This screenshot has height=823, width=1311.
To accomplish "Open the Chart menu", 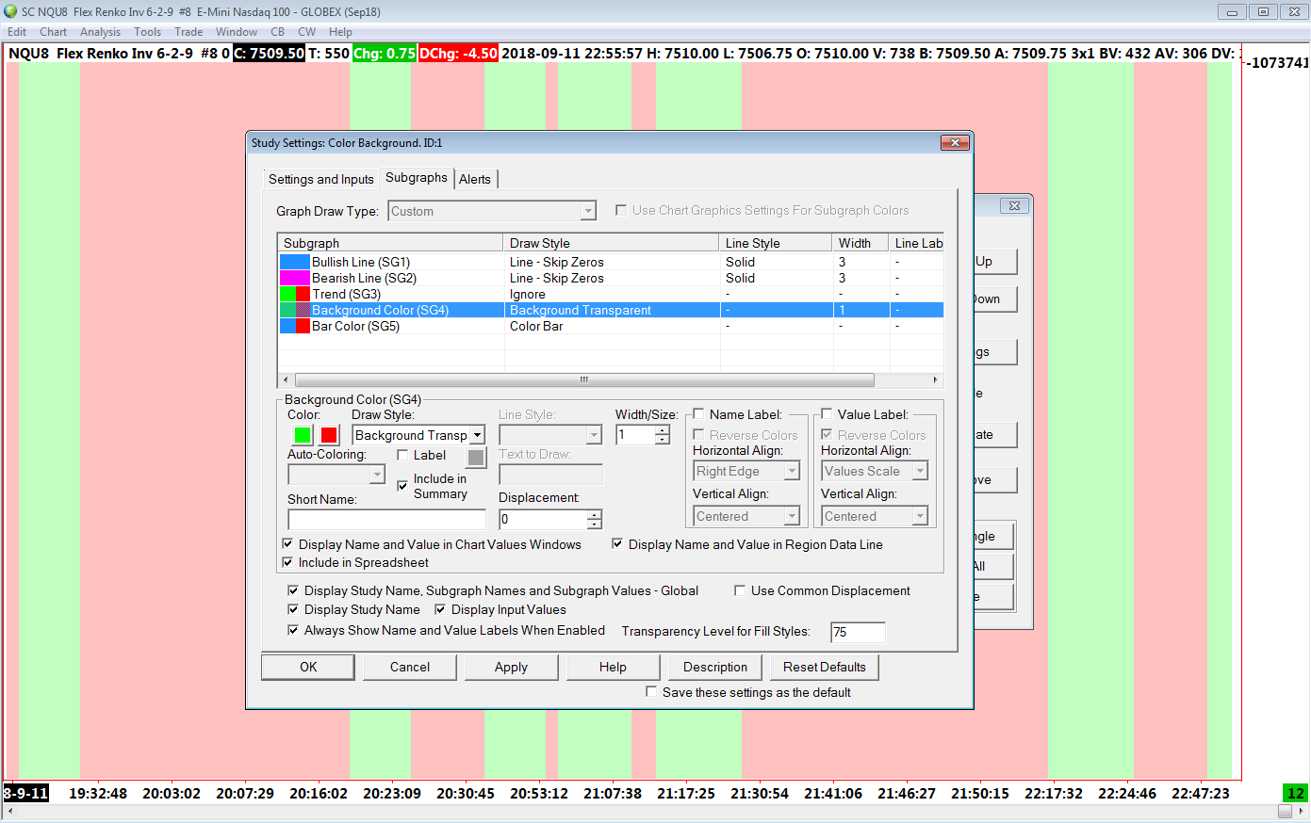I will click(x=53, y=32).
